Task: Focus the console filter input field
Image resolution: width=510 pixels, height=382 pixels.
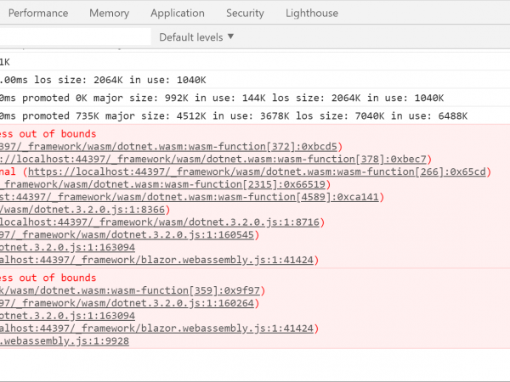Action: coord(75,37)
